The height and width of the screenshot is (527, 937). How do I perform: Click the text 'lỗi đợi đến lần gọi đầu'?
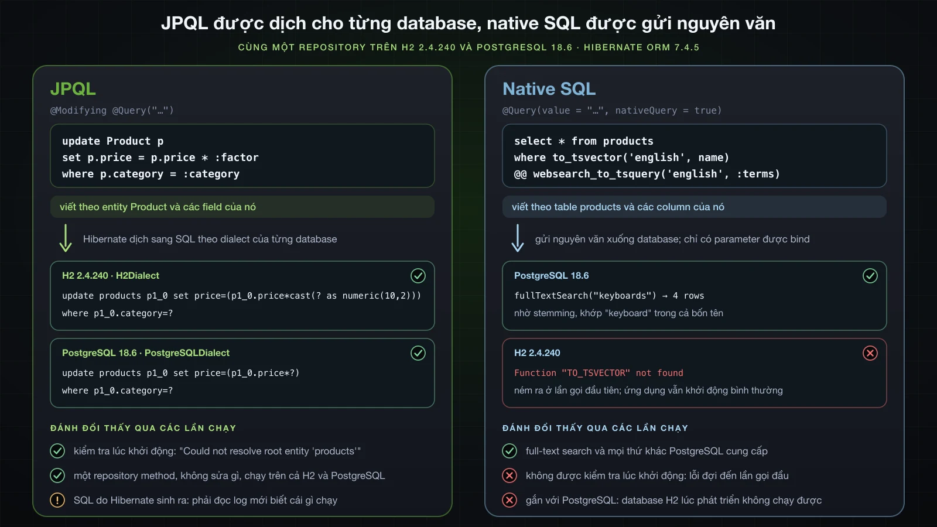pos(739,475)
